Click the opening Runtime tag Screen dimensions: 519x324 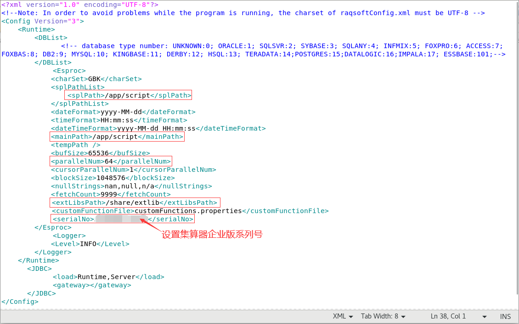[36, 29]
